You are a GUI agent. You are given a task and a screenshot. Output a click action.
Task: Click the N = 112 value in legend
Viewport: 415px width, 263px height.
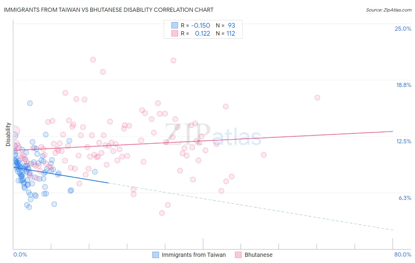[226, 33]
